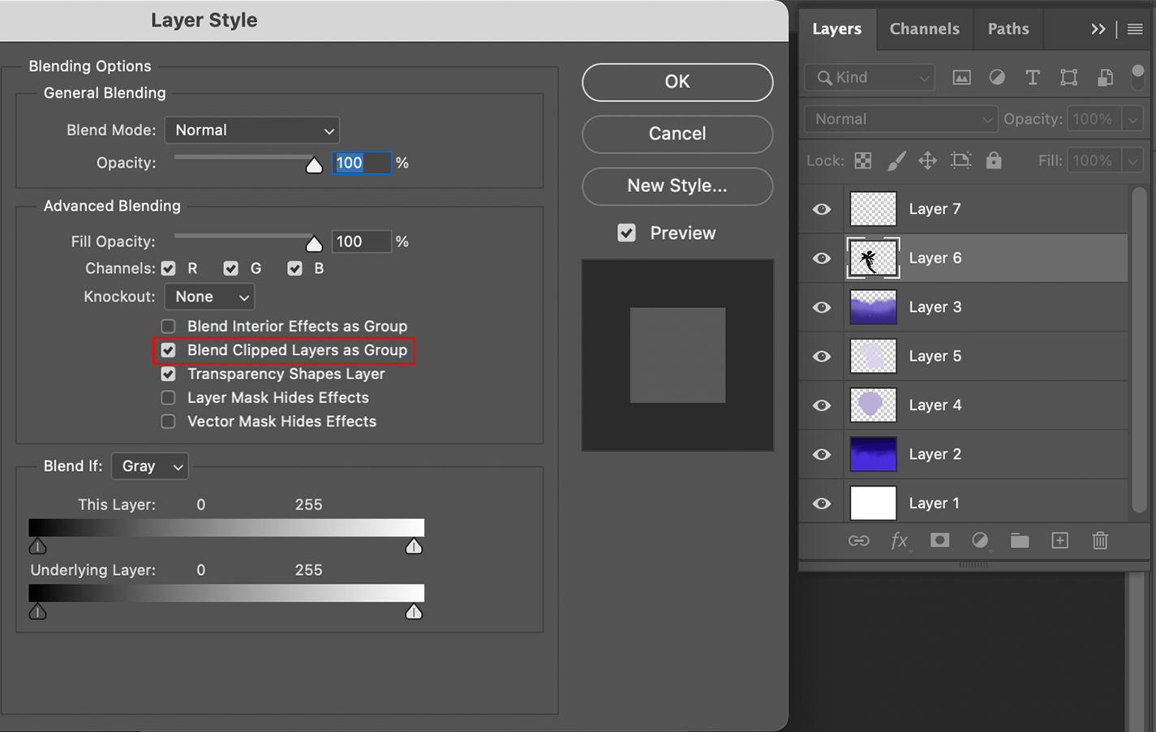Uncheck the Preview checkbox
Screen dimensions: 1156x732
626,233
